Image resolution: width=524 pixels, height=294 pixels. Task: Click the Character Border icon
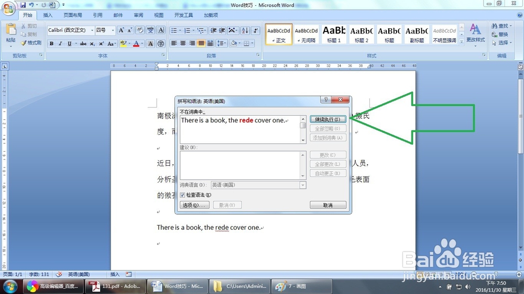click(x=161, y=30)
